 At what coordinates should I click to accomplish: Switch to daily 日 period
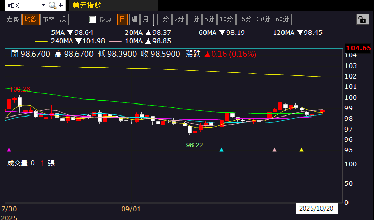122,19
